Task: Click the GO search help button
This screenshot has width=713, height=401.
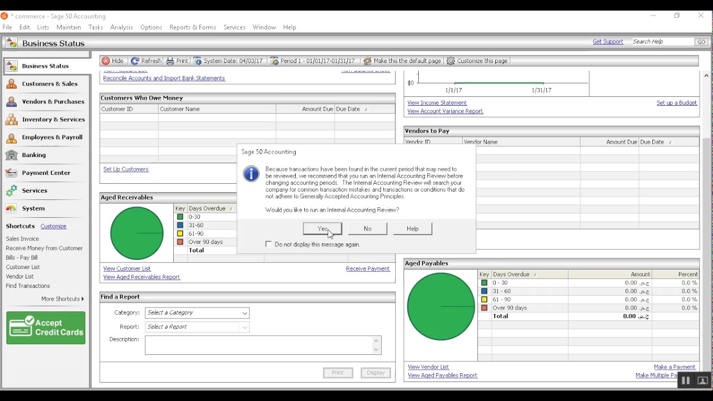Action: (x=701, y=42)
